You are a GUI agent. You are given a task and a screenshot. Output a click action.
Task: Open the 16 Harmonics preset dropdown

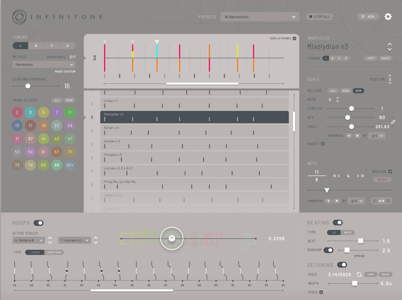pyautogui.click(x=259, y=17)
